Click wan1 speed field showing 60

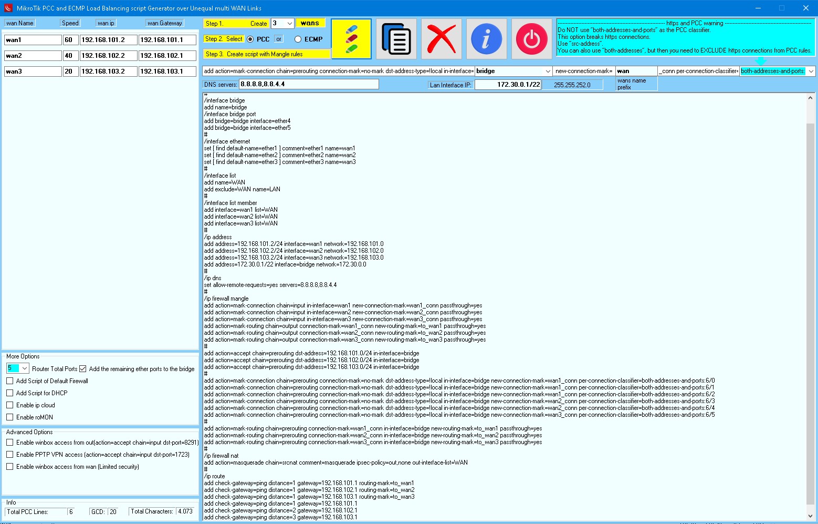[70, 40]
